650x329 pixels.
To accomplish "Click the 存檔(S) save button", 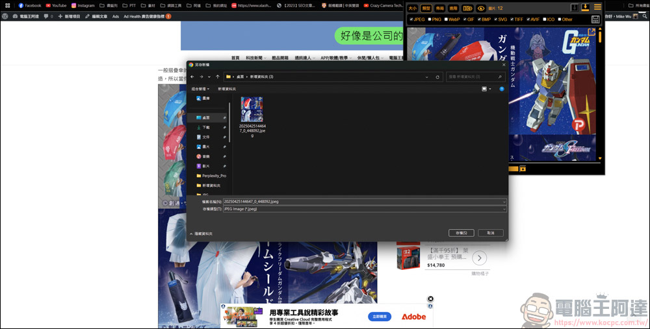I will (461, 233).
